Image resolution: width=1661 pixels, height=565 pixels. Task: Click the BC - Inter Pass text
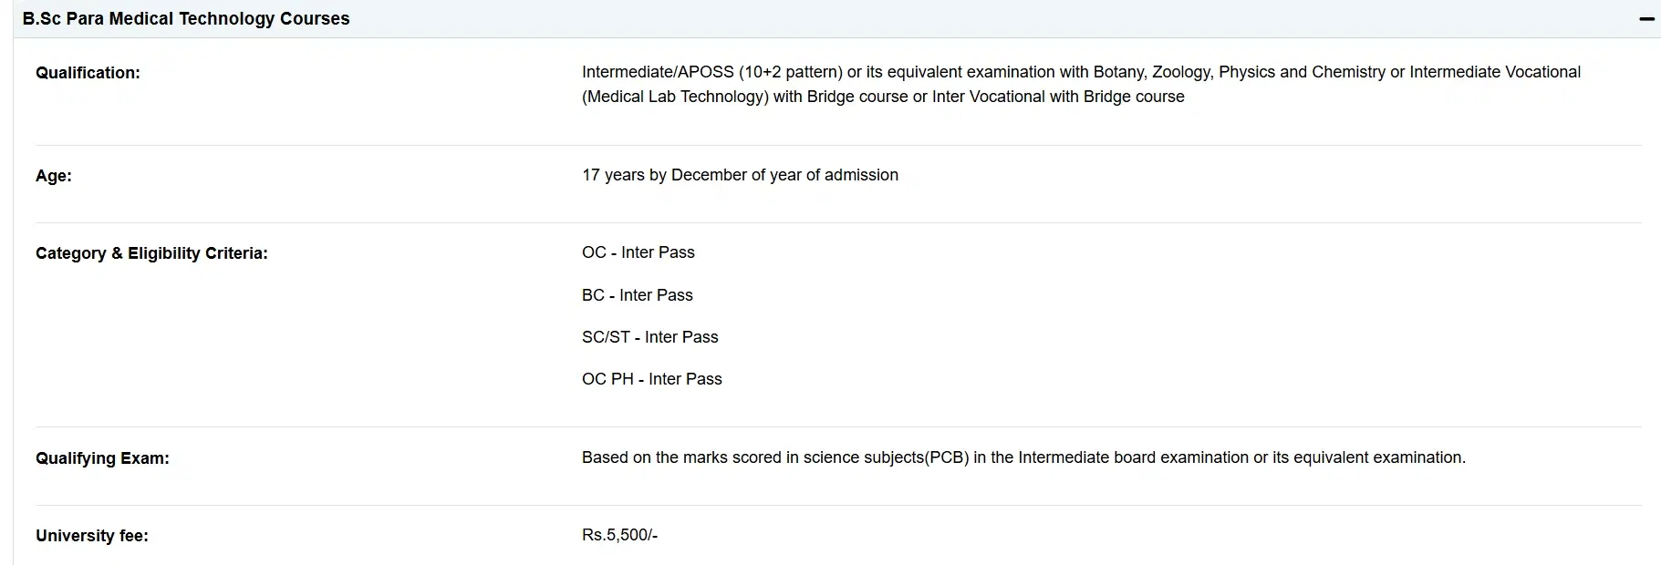[637, 295]
